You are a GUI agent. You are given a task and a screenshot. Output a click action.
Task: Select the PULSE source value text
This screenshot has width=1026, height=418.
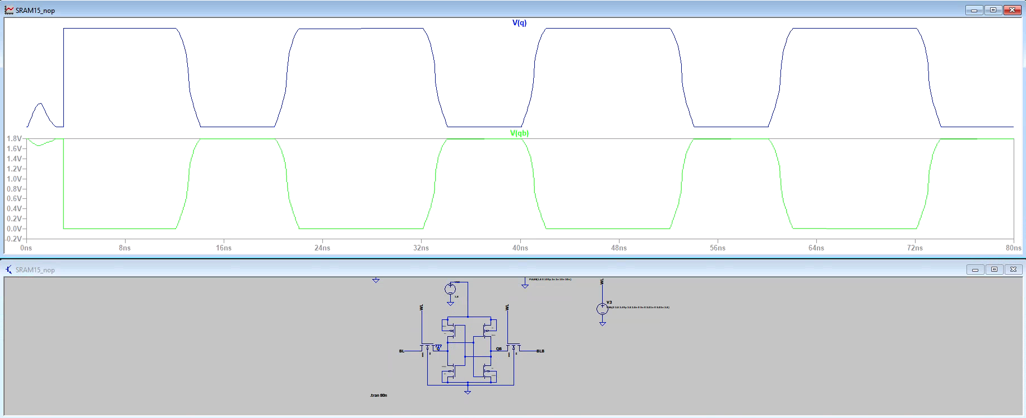(550, 279)
